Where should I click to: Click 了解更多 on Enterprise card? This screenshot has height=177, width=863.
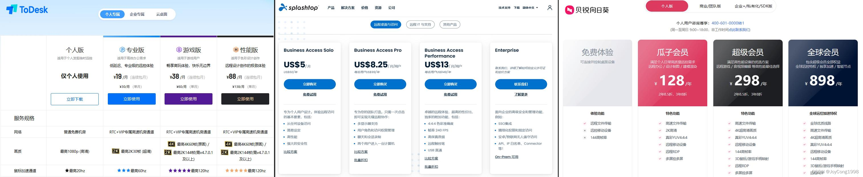point(521,94)
